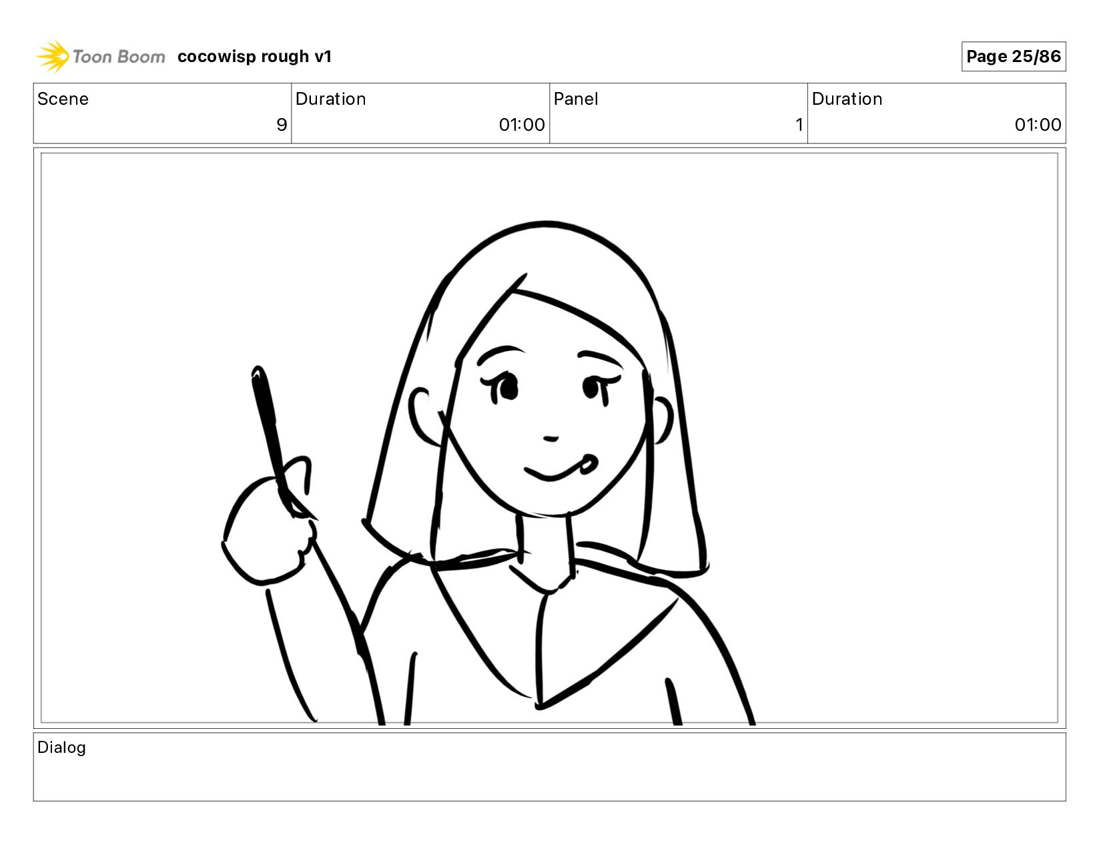
Task: Click the scene Duration value 01:00
Action: coord(522,125)
